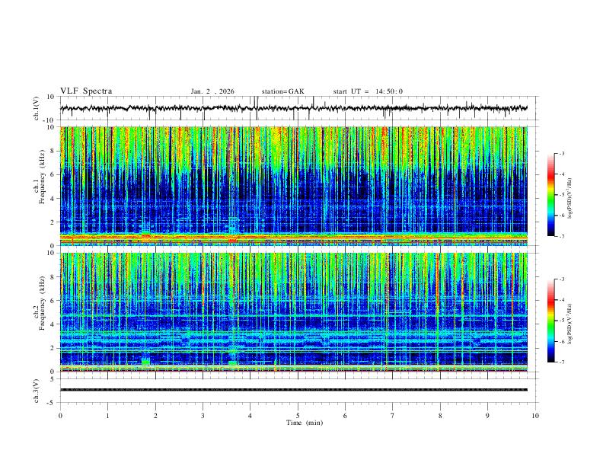Click ch.2 colorbar 'log(PSD)(V²/Hz)' label
The image size is (603, 466).
570,324
